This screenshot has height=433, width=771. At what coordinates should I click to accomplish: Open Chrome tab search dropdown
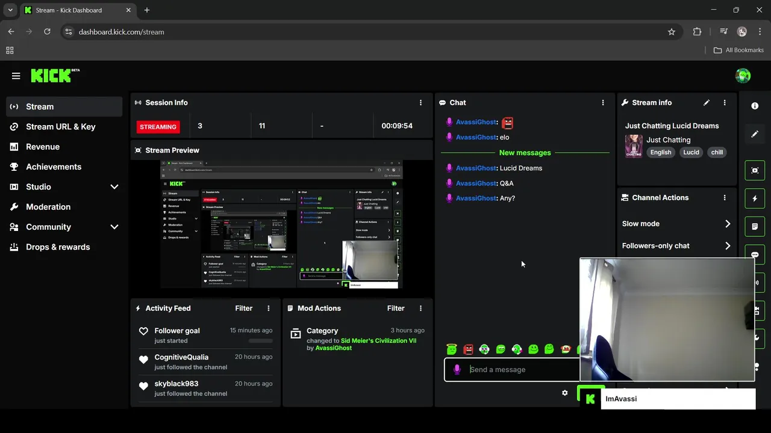10,10
